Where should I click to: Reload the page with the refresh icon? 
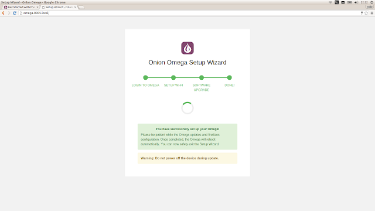coord(14,13)
